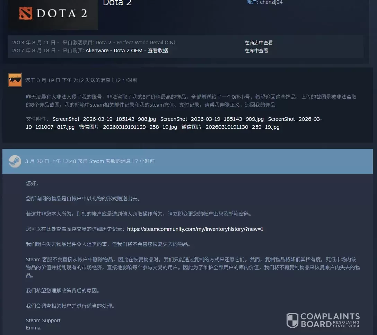This screenshot has height=335, width=377.
Task: Open attachment 微信图片_20260319191130_259_19.jpg
Action: point(230,127)
